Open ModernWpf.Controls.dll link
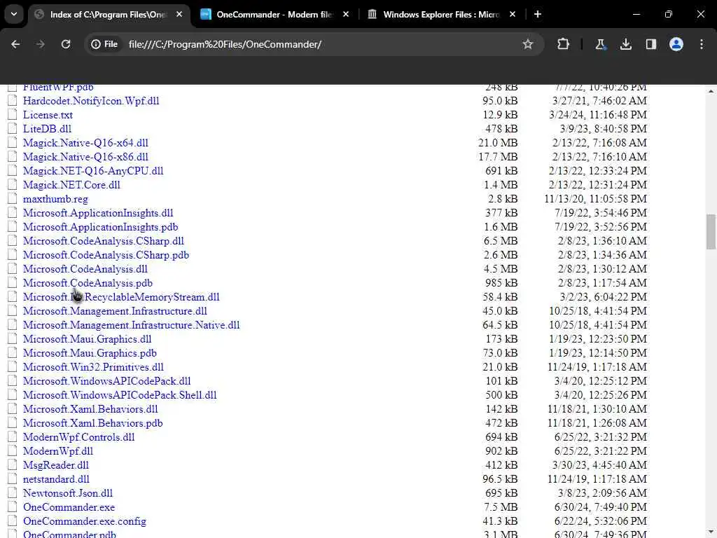 tap(78, 437)
